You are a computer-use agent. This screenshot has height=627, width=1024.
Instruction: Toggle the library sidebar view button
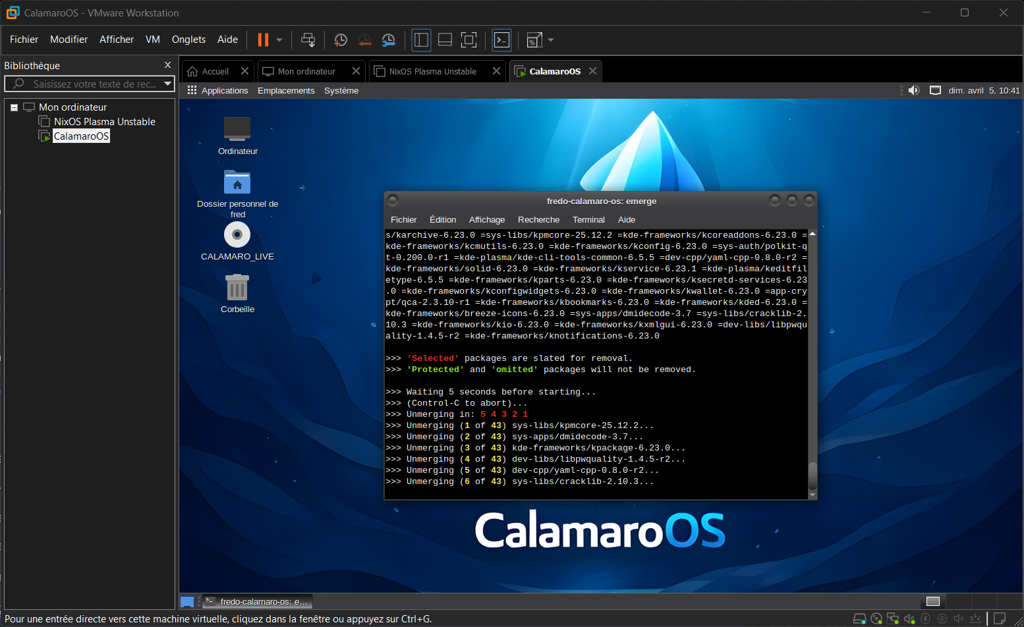point(421,40)
